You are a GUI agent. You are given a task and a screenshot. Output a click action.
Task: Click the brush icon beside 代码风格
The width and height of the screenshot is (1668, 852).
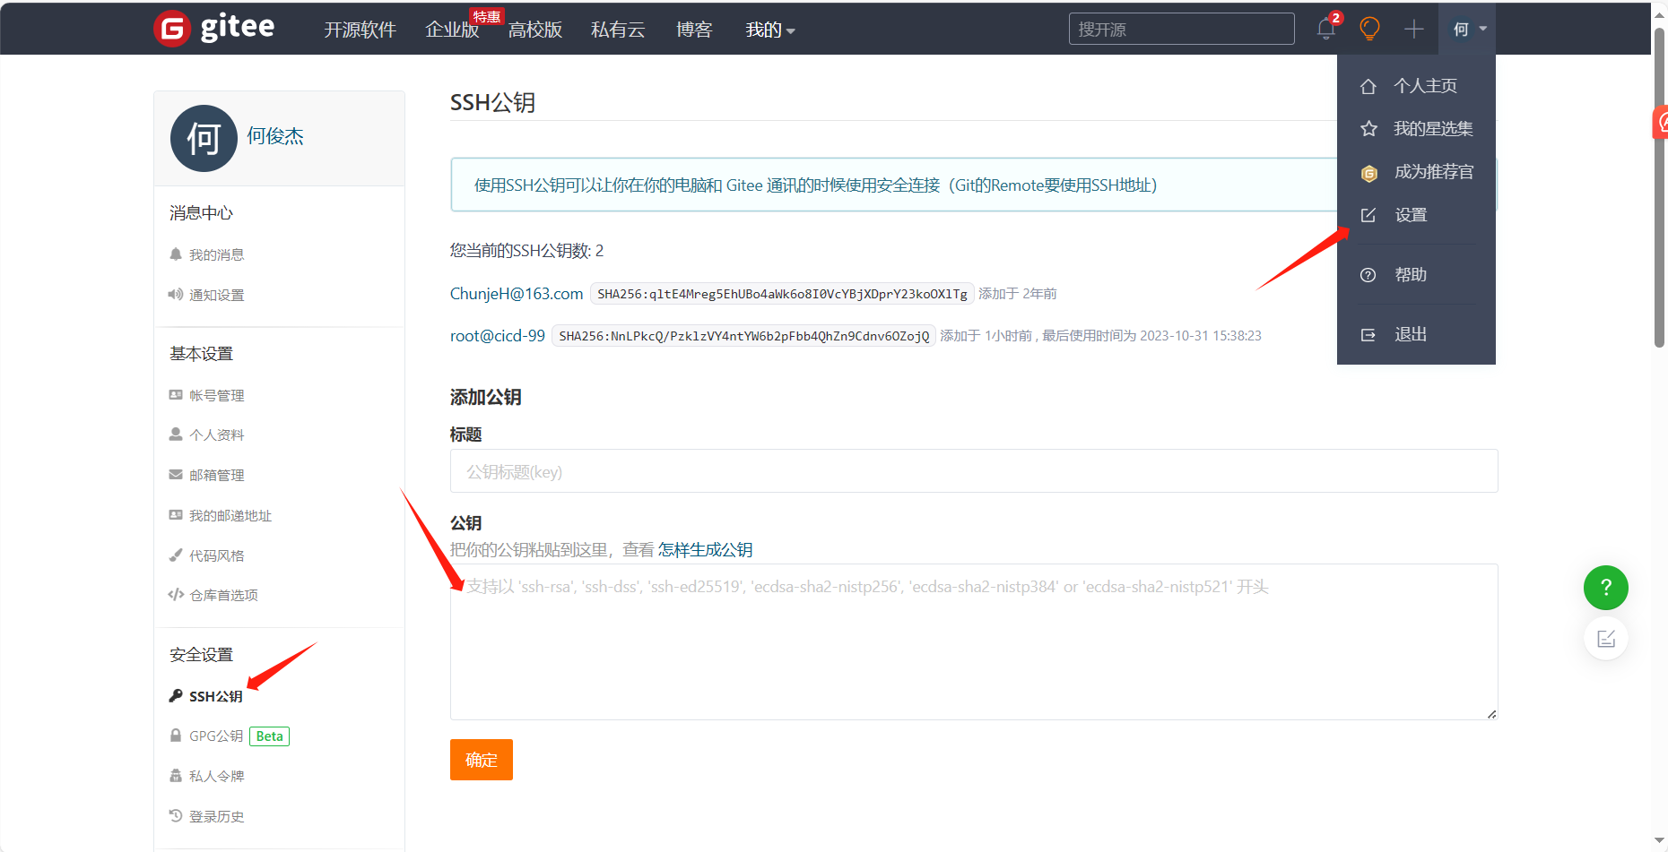176,555
